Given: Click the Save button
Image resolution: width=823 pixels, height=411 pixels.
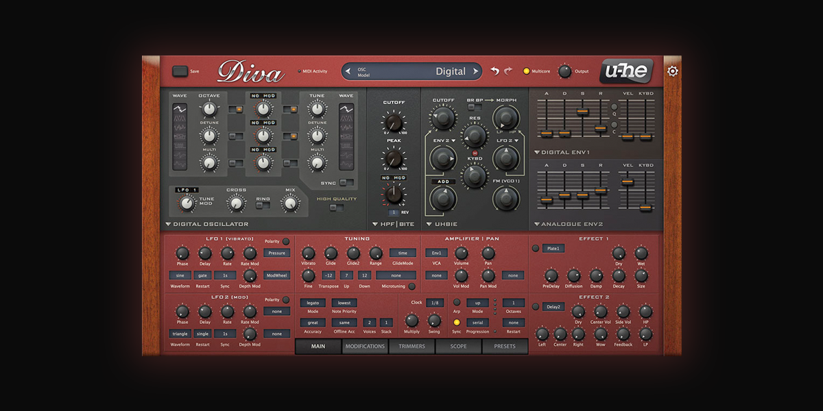Looking at the screenshot, I should [180, 71].
